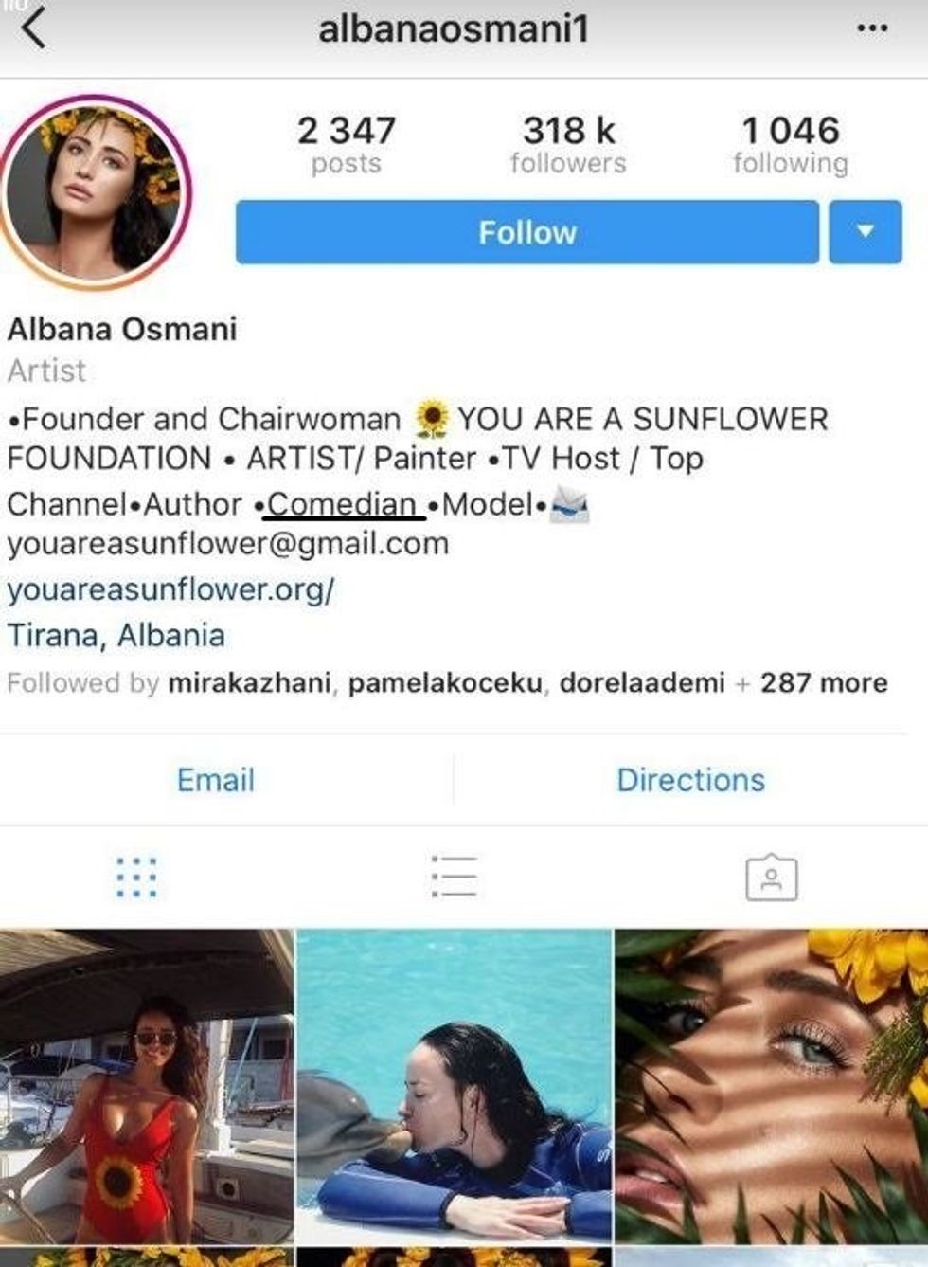Open the dolphin kiss pool photo
This screenshot has height=1267, width=928.
point(454,1086)
